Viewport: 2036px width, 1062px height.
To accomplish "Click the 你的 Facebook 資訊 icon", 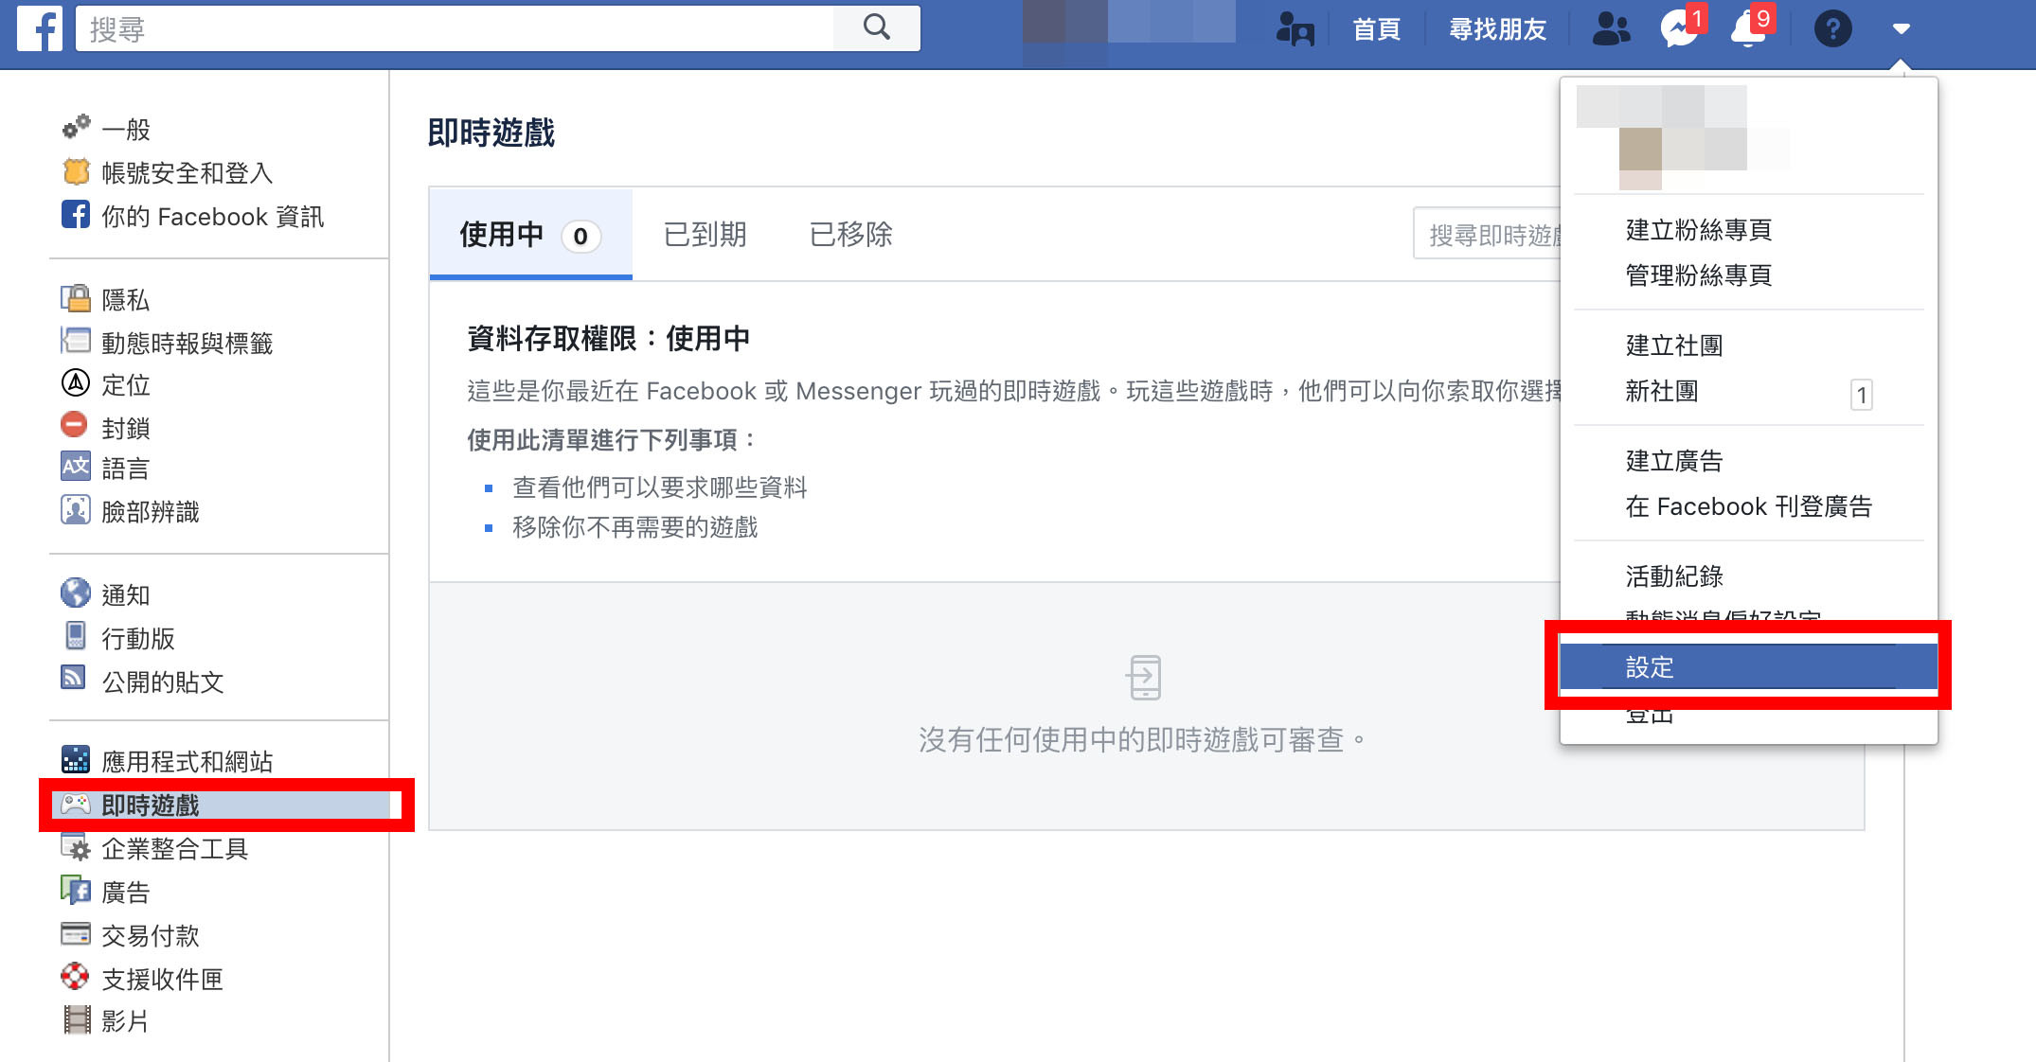I will tap(76, 215).
